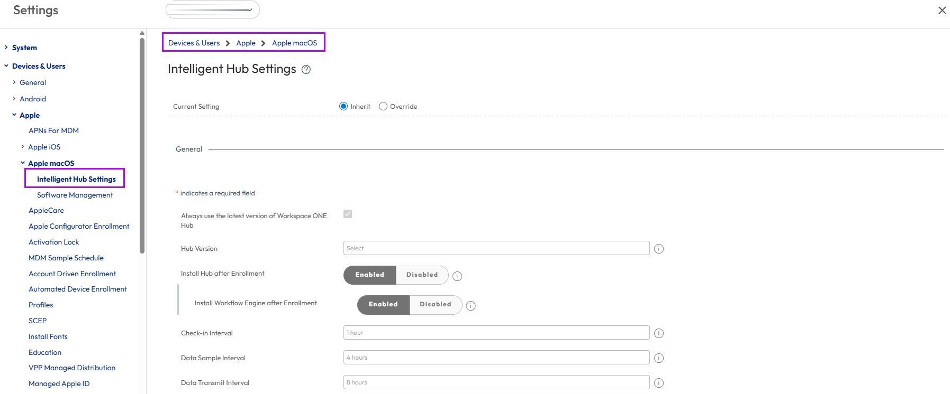Image resolution: width=950 pixels, height=394 pixels.
Task: Toggle Always use latest Workspace ONE Hub checkbox
Action: (x=348, y=214)
